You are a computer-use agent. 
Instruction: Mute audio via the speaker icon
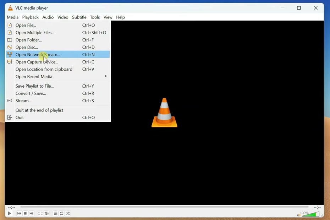(299, 215)
